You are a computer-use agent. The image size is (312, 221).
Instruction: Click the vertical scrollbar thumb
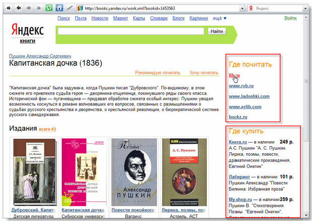tap(306, 81)
